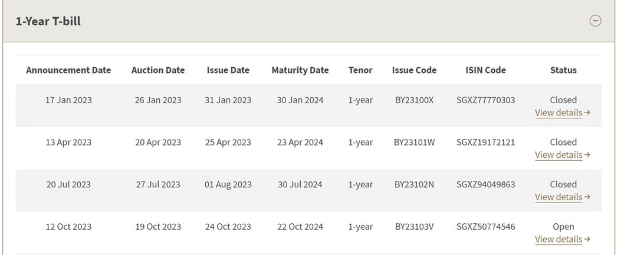Click arrow icon beside first View details

click(587, 112)
